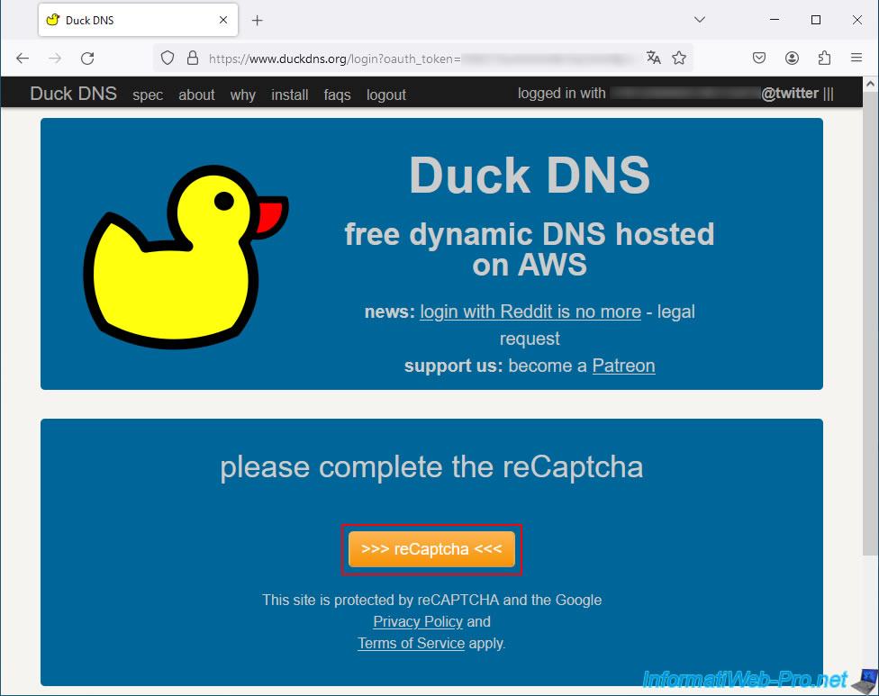879x696 pixels.
Task: Open the Pocket save icon
Action: 759,58
